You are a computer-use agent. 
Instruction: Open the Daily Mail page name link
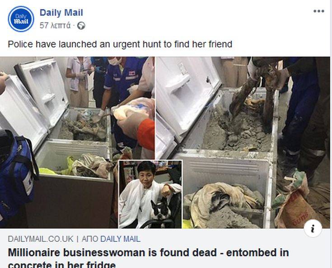[61, 13]
